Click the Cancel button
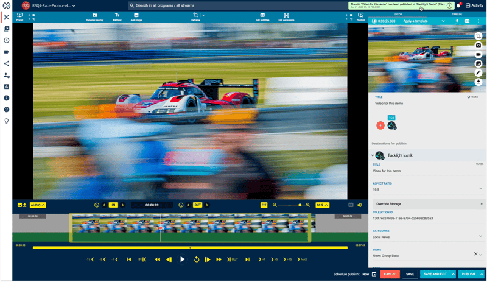The width and height of the screenshot is (487, 282). pos(390,274)
